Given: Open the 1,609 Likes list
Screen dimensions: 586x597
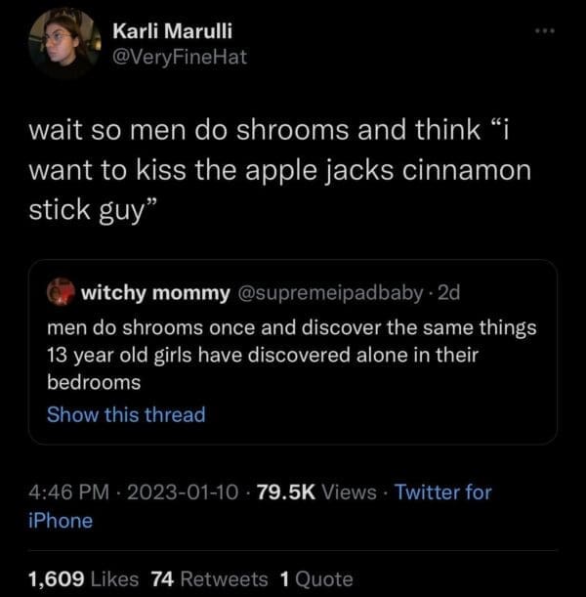Looking at the screenshot, I should (84, 578).
